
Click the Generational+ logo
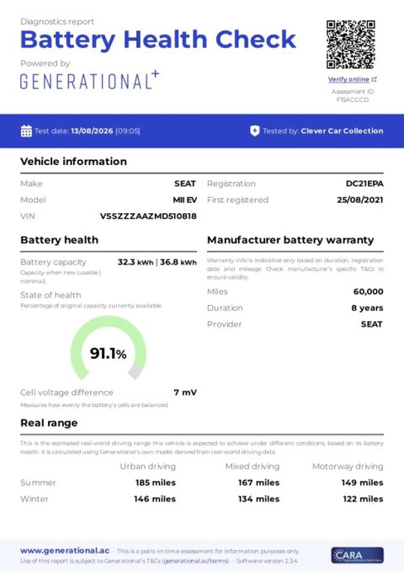(x=90, y=80)
